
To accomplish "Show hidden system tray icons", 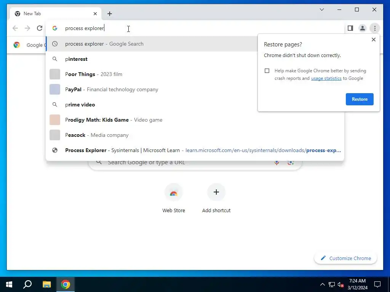I will pyautogui.click(x=322, y=284).
